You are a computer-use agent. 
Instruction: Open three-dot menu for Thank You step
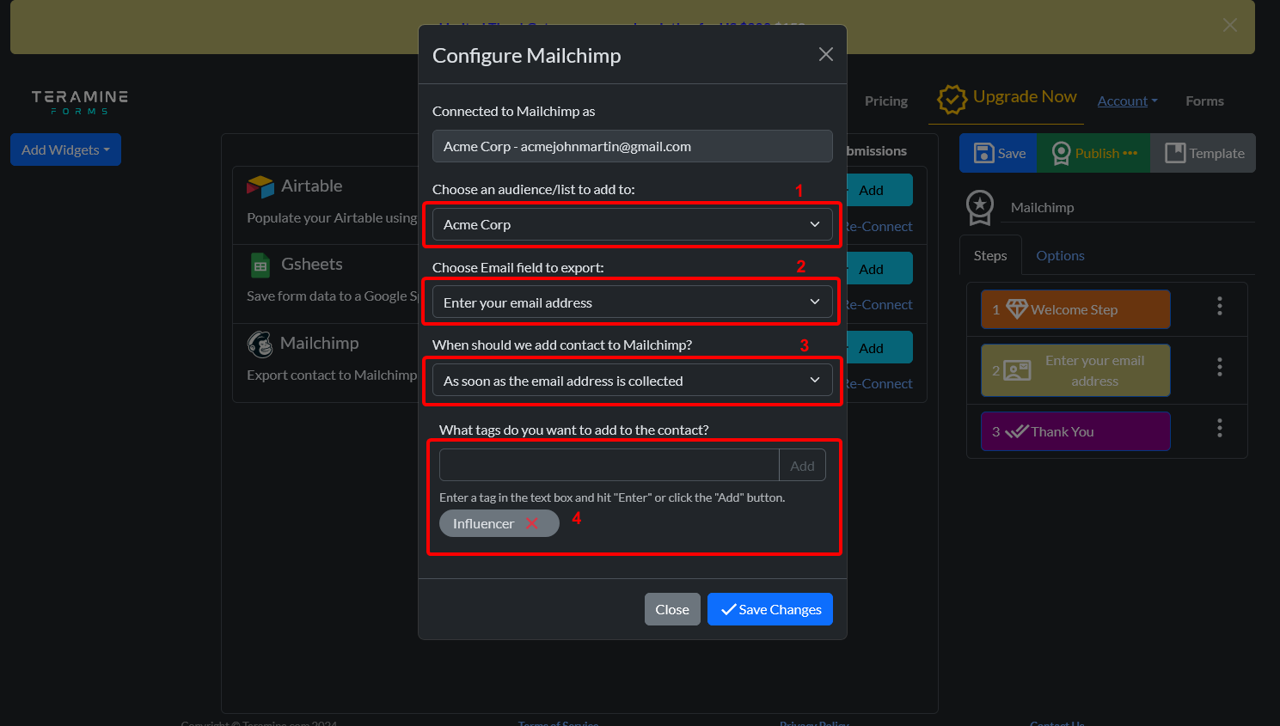[x=1219, y=428]
